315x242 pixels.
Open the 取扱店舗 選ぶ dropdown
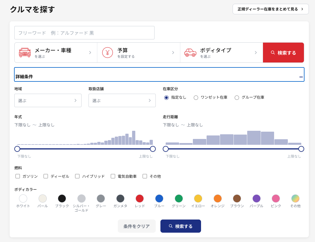point(122,100)
